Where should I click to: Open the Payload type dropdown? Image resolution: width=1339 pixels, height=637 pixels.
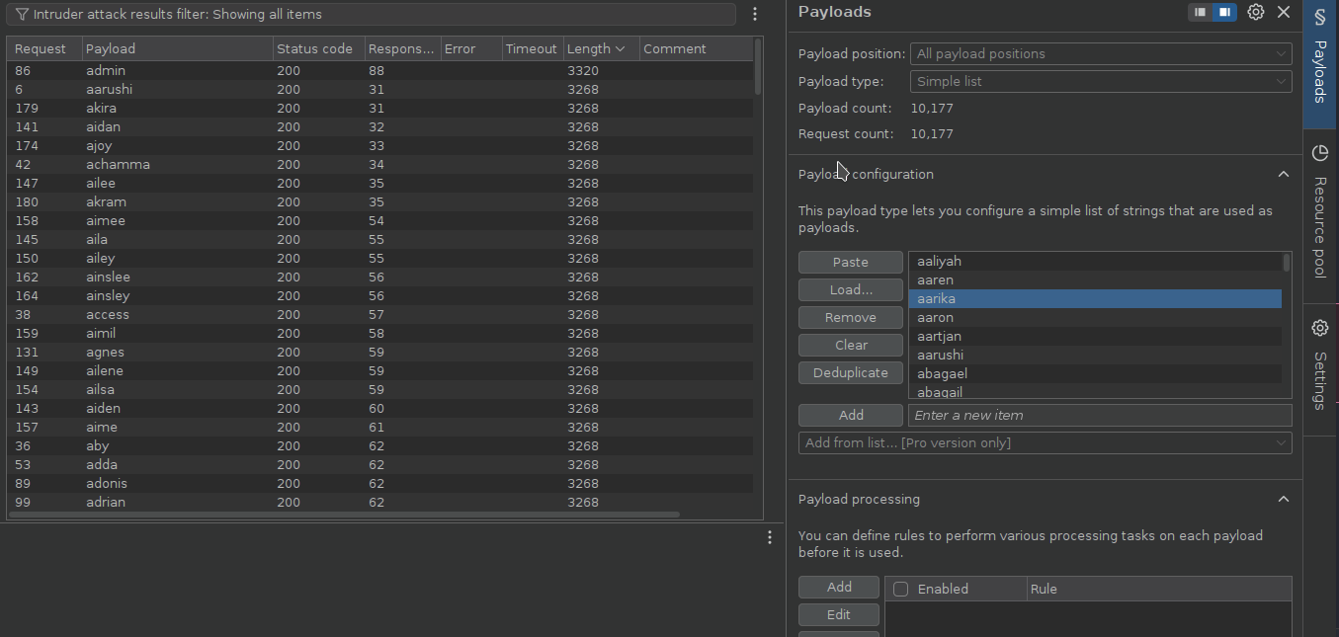1101,82
